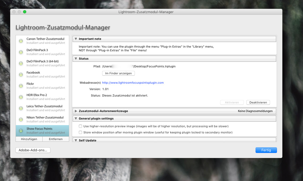Click the Facebook plugin status icon
The height and width of the screenshot is (181, 303).
tap(21, 75)
